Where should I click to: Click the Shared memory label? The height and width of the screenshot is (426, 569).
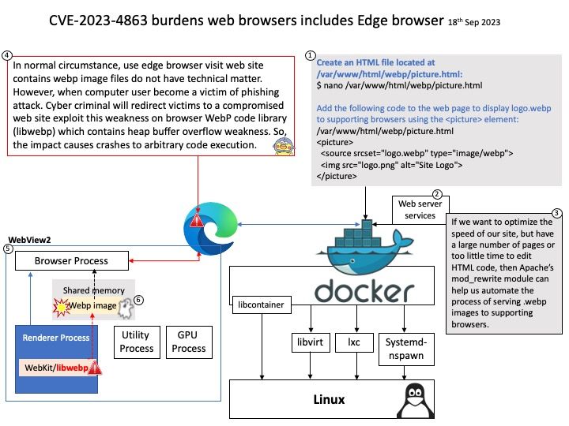pos(93,290)
